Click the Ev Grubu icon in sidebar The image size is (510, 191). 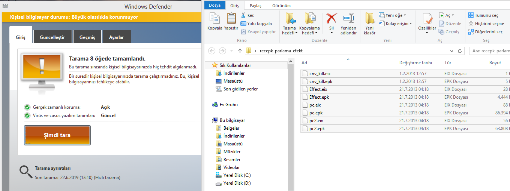(214, 105)
